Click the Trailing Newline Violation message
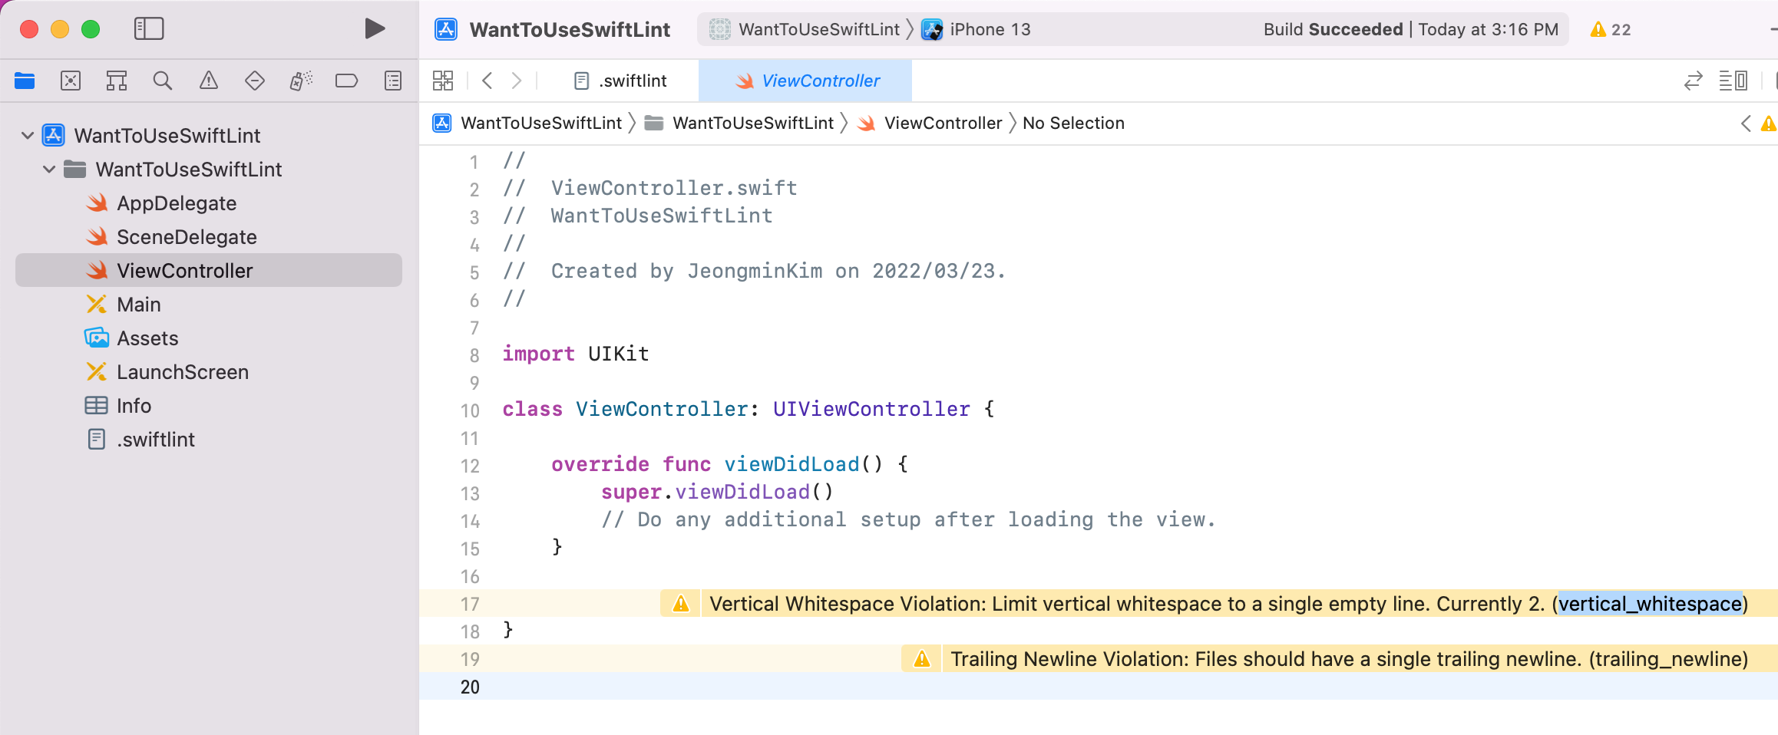Image resolution: width=1778 pixels, height=735 pixels. pyautogui.click(x=1349, y=659)
